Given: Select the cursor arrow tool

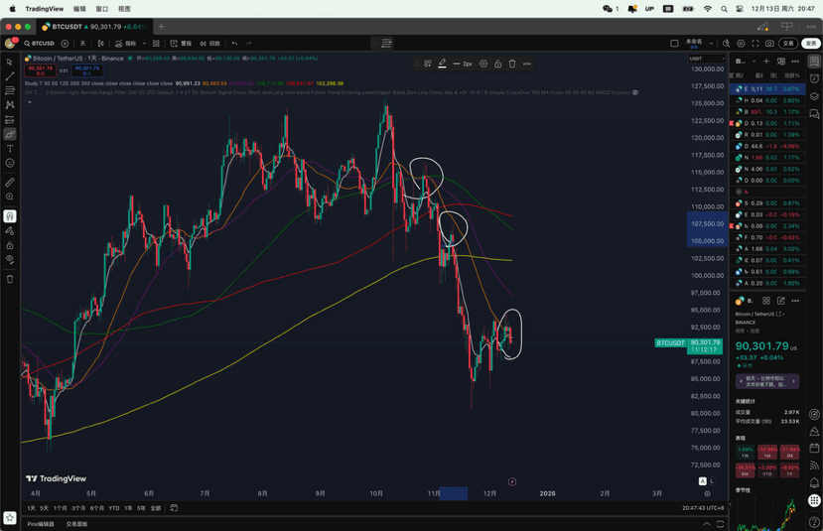Looking at the screenshot, I should 10,62.
